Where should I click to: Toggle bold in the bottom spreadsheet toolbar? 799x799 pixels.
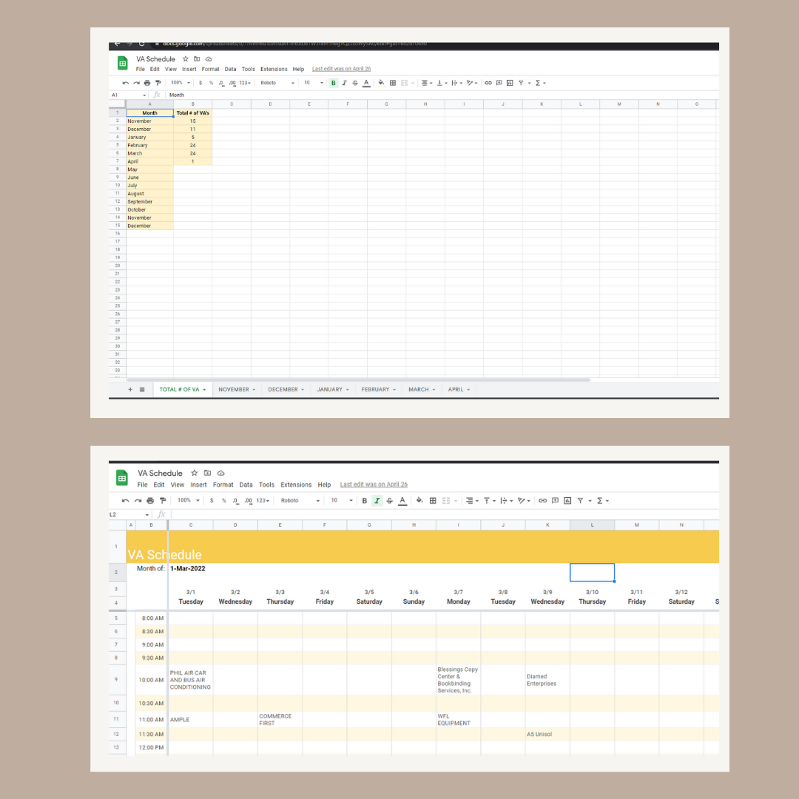click(x=364, y=501)
